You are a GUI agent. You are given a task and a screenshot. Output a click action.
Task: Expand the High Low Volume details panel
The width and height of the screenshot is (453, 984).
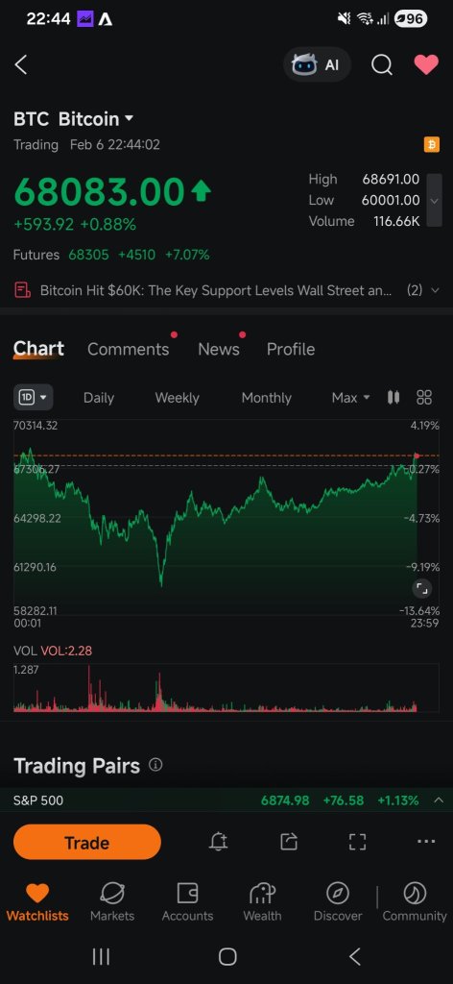(x=434, y=200)
